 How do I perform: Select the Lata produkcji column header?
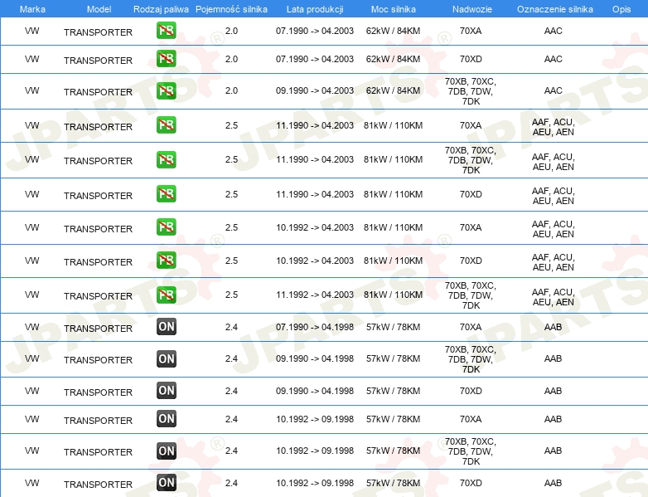tap(314, 8)
